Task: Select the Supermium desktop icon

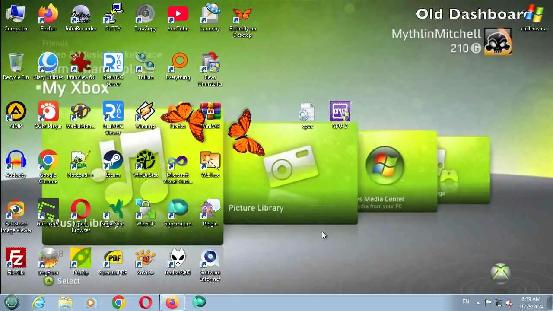Action: pos(178,213)
